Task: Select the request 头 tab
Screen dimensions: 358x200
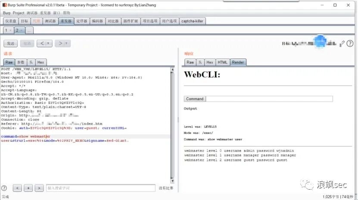Action: 31,62
